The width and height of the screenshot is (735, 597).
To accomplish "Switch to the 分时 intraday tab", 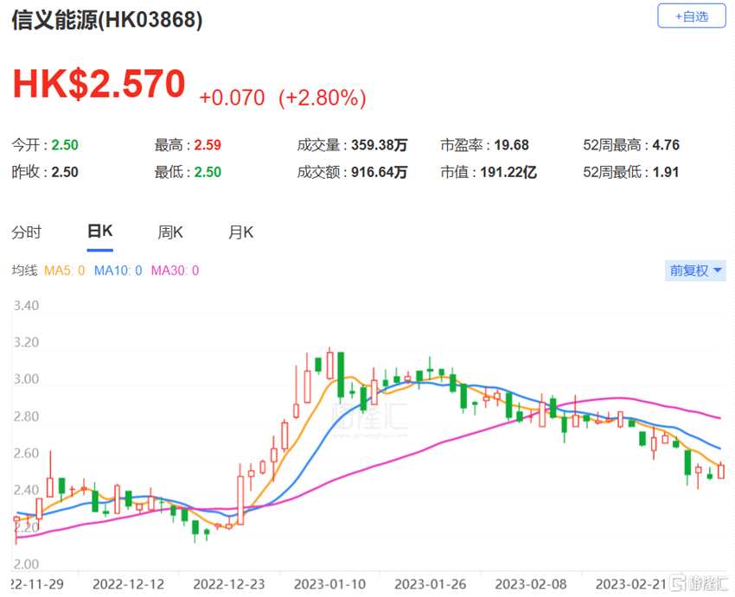I will pos(26,232).
